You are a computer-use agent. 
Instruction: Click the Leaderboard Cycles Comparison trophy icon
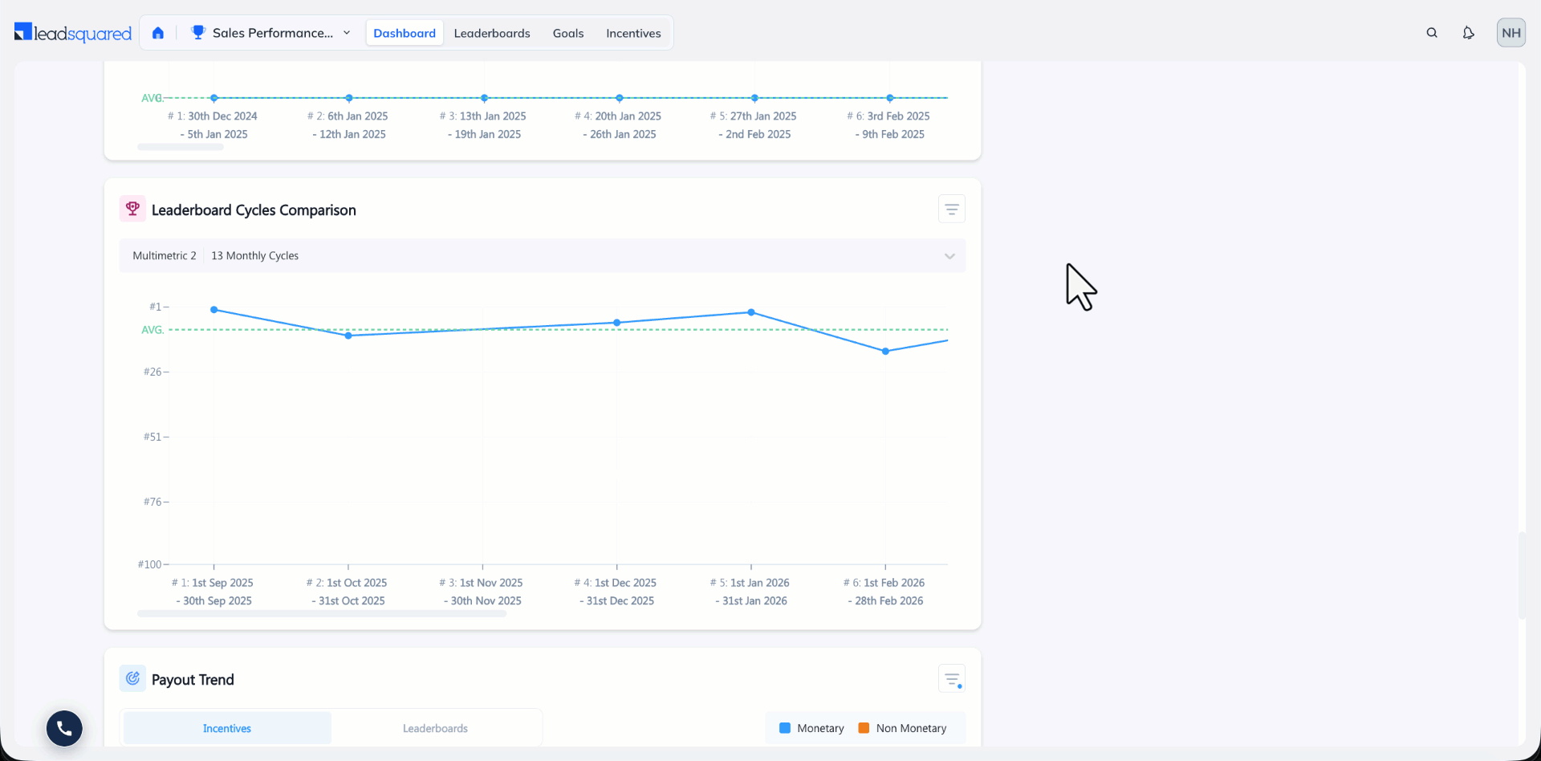pos(132,209)
